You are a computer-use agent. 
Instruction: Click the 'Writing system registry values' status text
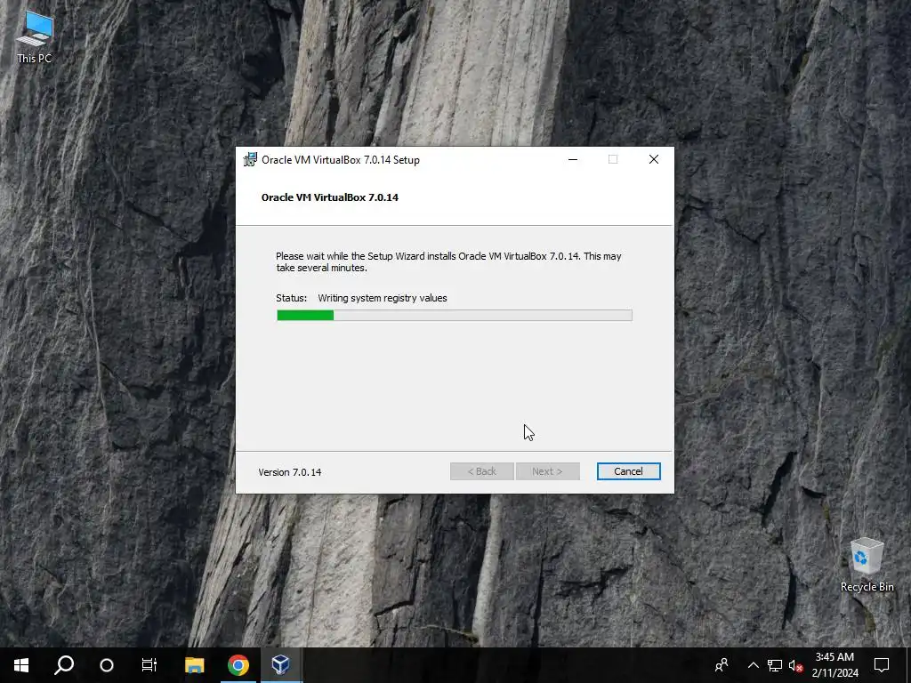click(383, 298)
